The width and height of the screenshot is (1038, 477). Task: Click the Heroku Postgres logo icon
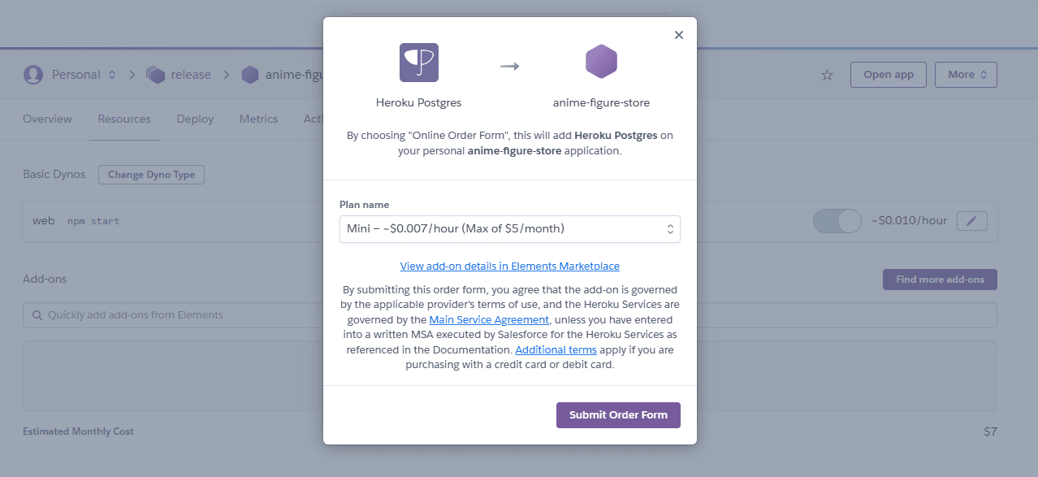coord(419,63)
